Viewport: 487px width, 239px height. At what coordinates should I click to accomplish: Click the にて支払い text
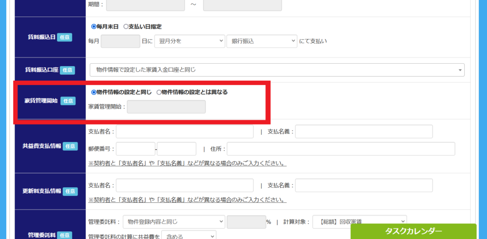pos(313,41)
